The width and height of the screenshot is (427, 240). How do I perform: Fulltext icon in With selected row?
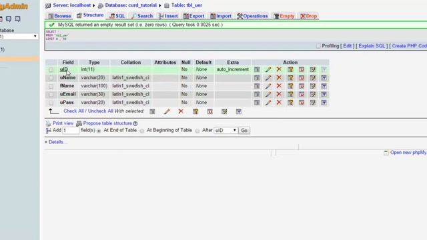(x=239, y=111)
